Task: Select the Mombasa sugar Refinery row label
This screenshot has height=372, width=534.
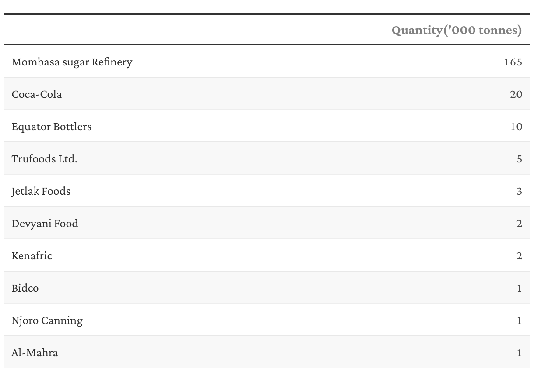Action: click(x=72, y=62)
